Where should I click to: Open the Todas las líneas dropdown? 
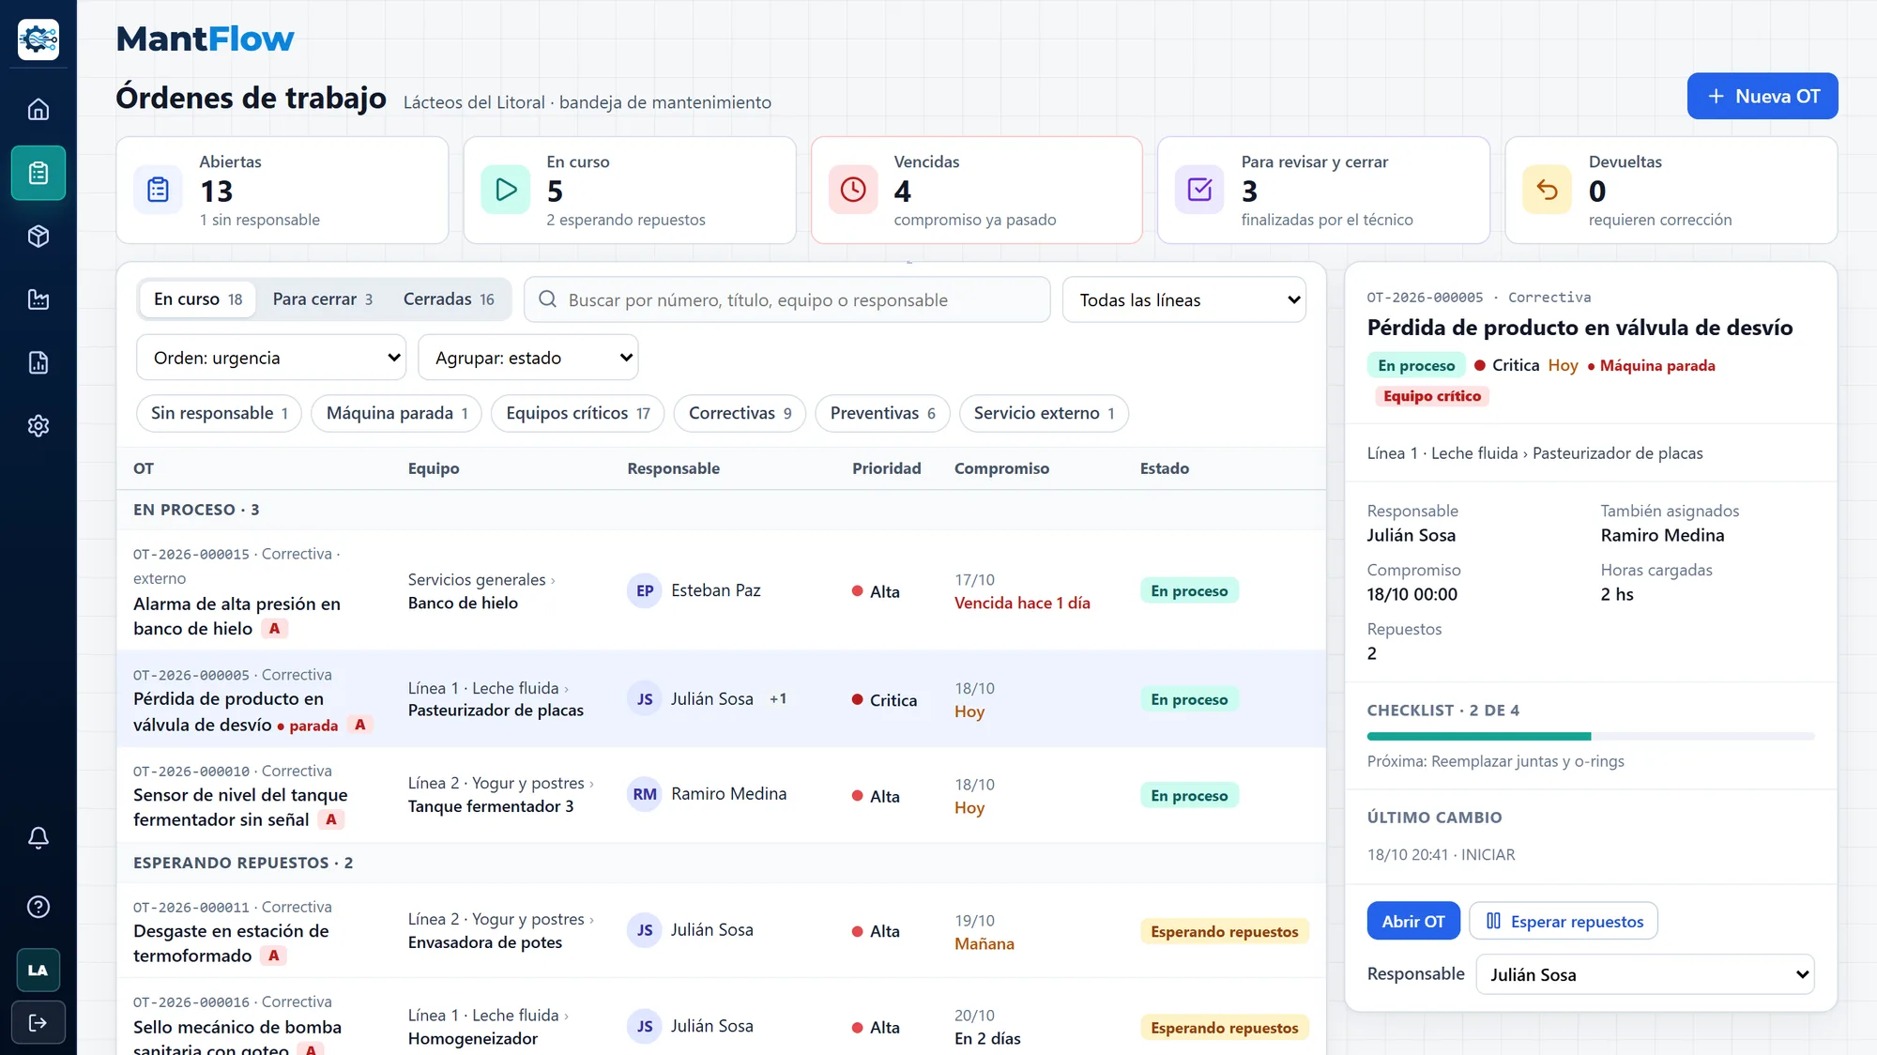(1184, 300)
